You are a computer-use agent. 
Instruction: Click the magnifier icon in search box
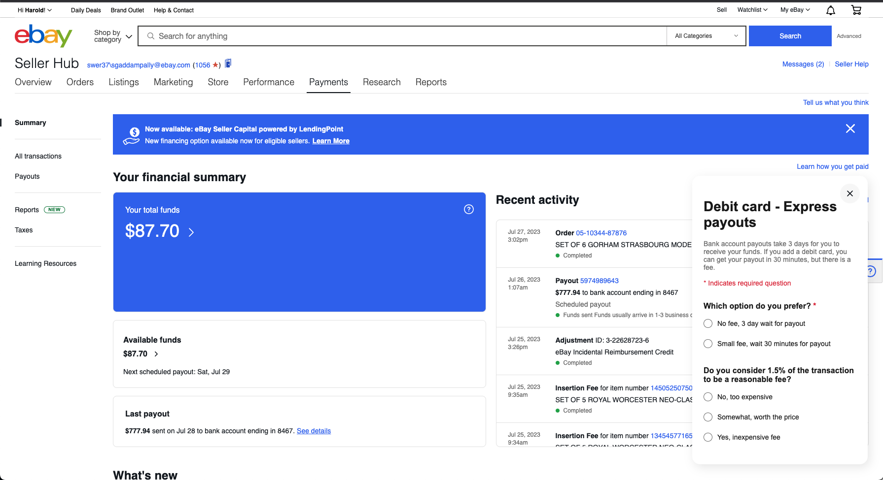[x=151, y=36]
